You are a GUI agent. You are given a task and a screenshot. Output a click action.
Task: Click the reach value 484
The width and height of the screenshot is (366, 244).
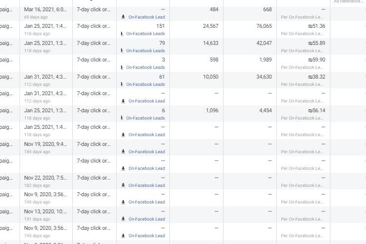coord(214,10)
